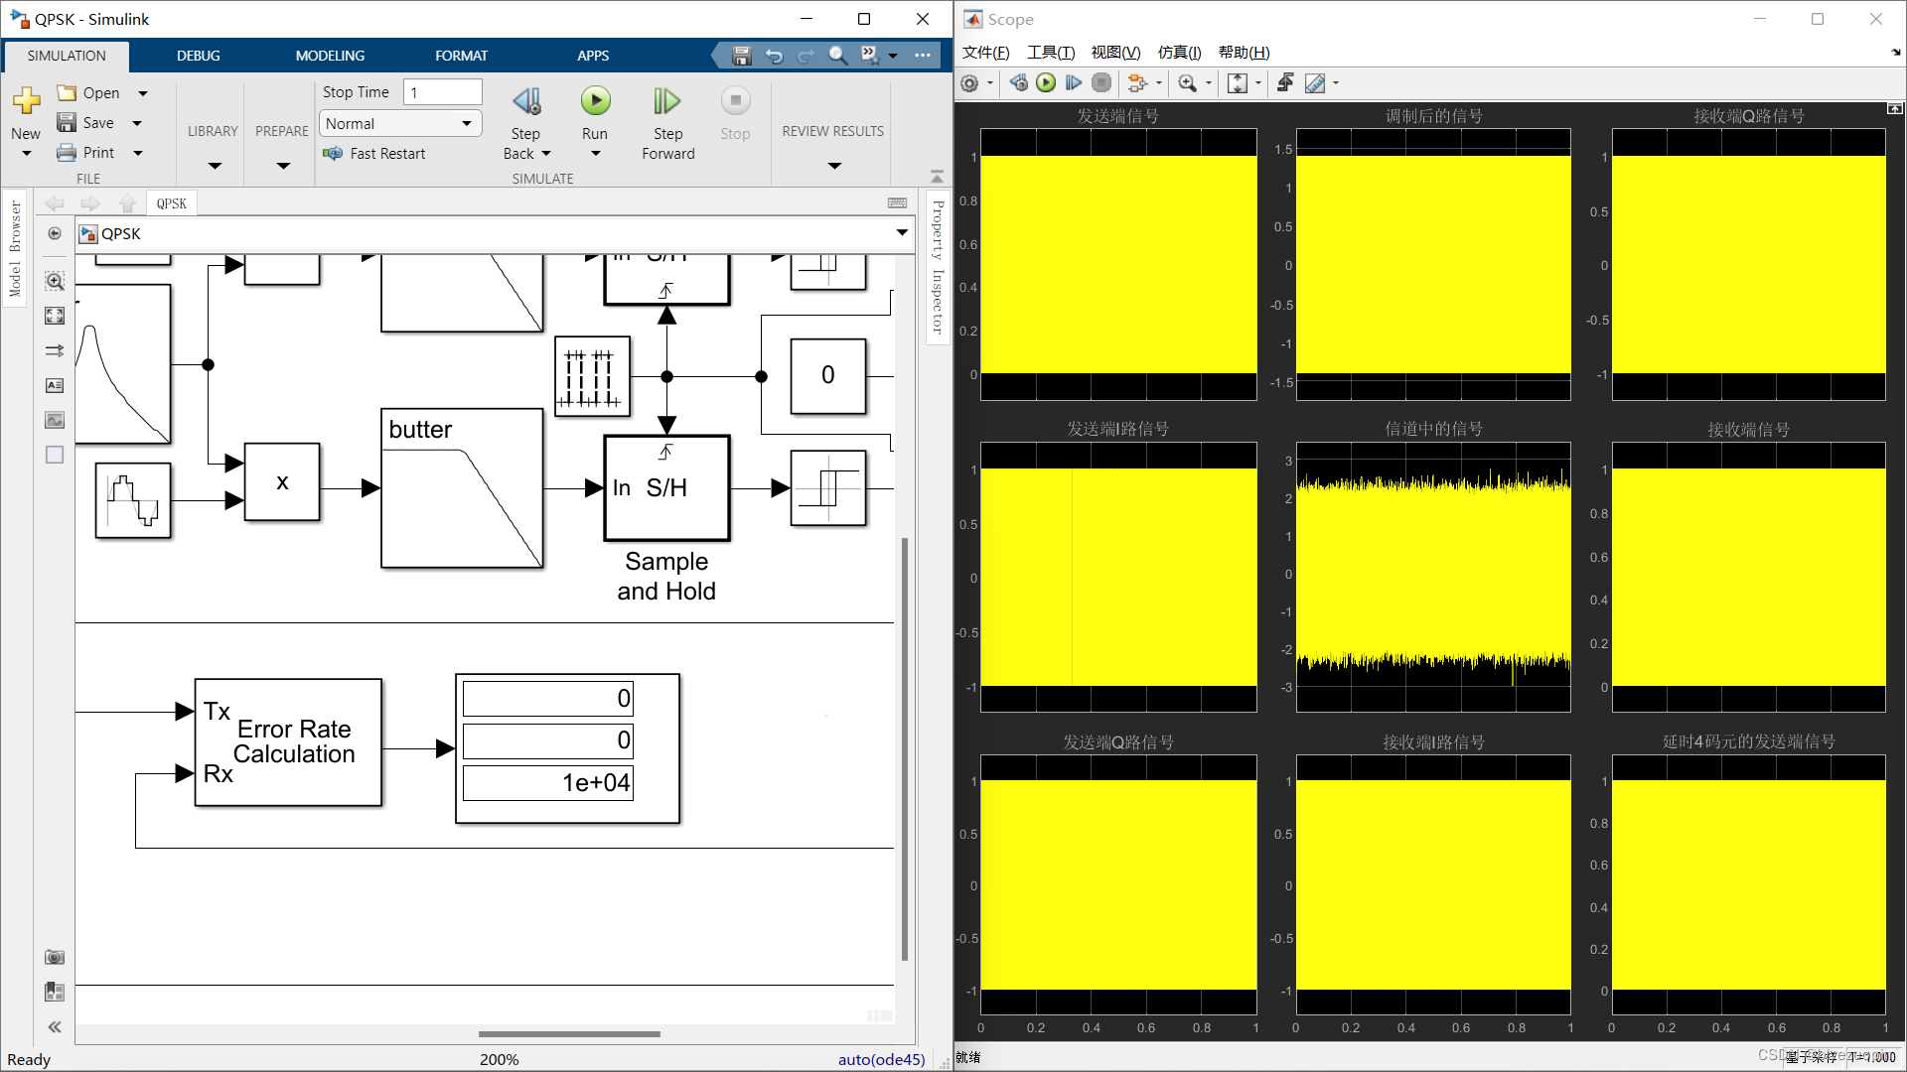Open the Normal simulation mode dropdown
Image resolution: width=1907 pixels, height=1072 pixels.
(399, 123)
